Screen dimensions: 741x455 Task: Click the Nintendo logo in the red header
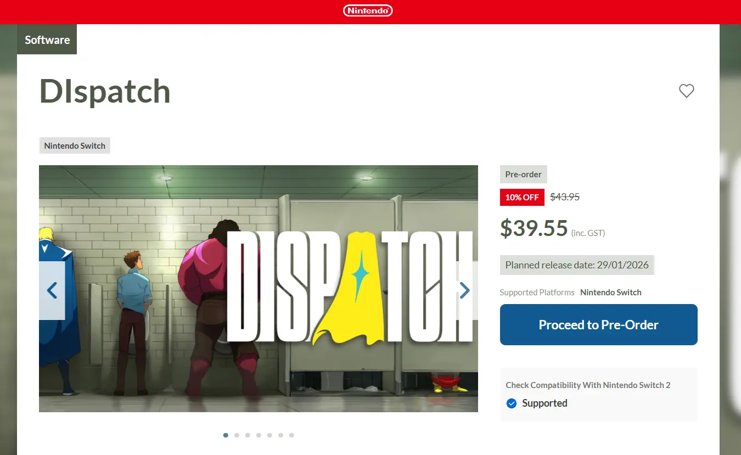coord(368,10)
